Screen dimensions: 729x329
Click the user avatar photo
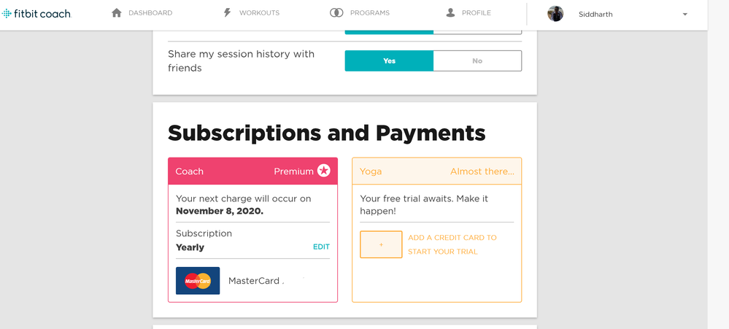555,14
